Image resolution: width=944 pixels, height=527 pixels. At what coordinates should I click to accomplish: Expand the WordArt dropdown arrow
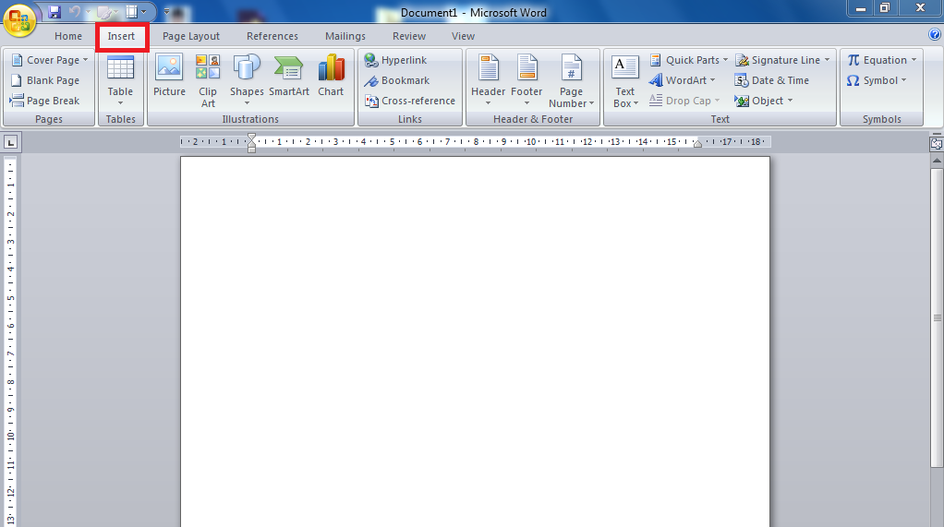tap(713, 80)
